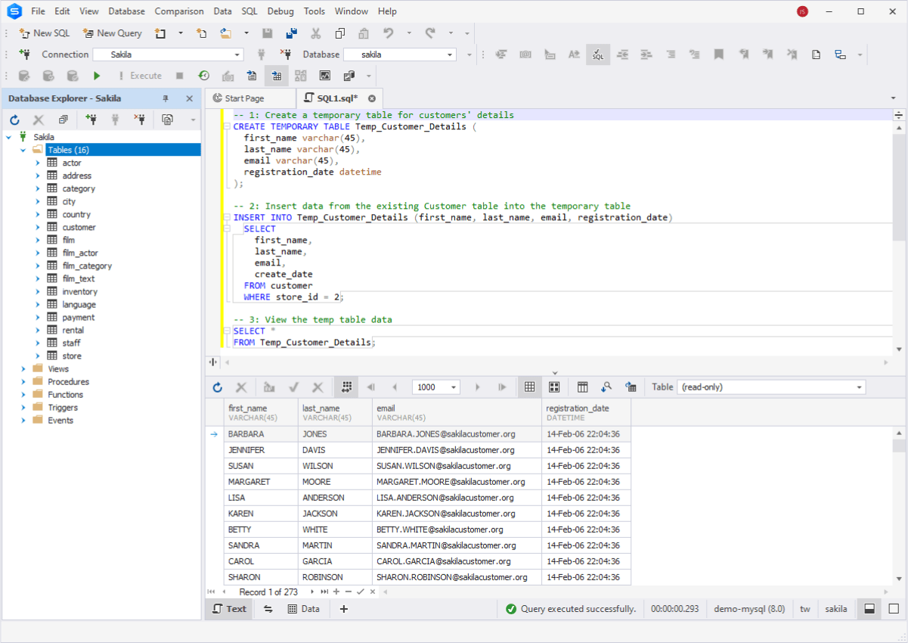Expand the Procedures folder
This screenshot has width=908, height=643.
point(23,381)
